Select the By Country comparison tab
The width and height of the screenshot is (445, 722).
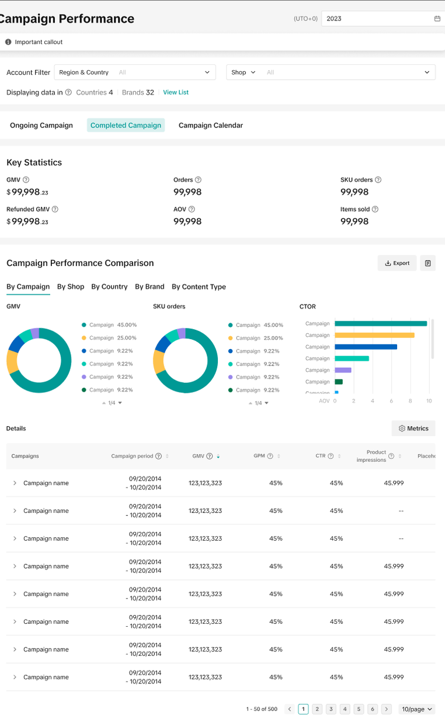[x=109, y=286]
